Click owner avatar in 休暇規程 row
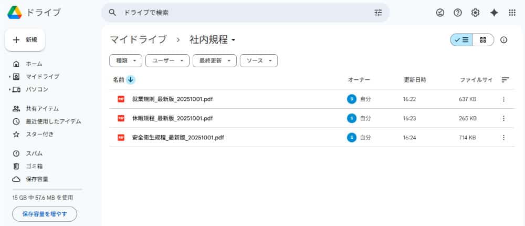Screen dimensions: 525x226 click(352, 118)
